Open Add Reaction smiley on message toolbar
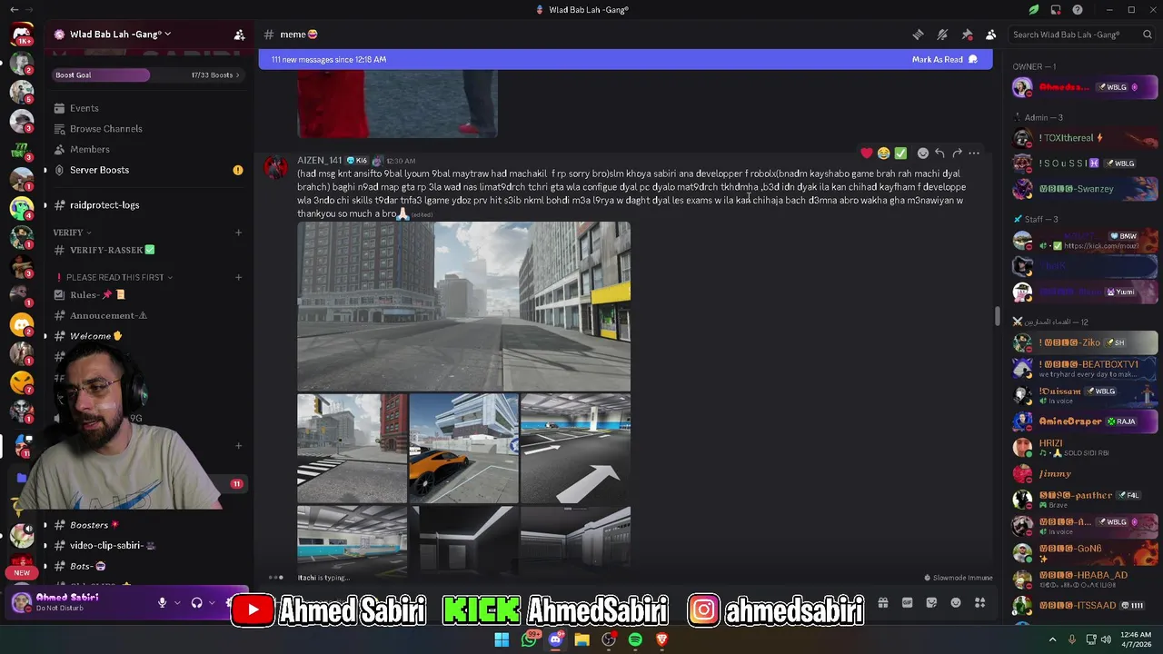Screen dimensions: 1163x654 [x=923, y=153]
